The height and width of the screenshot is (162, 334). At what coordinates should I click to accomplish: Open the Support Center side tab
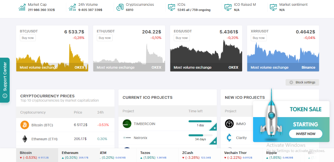coord(5,80)
